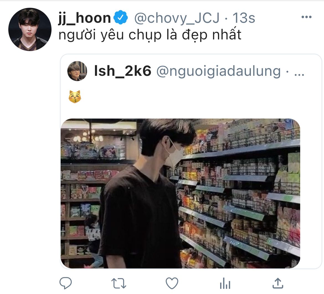This screenshot has height=294, width=324.
Task: Retweet this post using the retweet icon
Action: pyautogui.click(x=119, y=283)
